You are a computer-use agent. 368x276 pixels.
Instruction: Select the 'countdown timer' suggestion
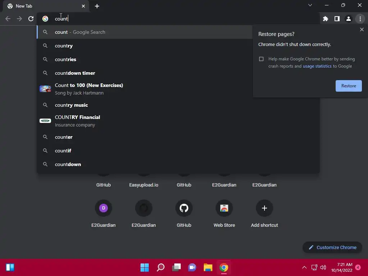[144, 73]
